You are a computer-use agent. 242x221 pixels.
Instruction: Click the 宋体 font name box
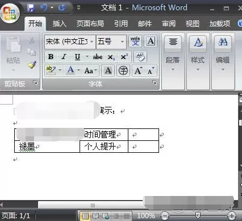coord(67,41)
